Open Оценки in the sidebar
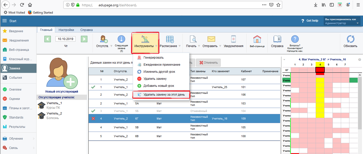This screenshot has height=154, width=363. (x=18, y=99)
